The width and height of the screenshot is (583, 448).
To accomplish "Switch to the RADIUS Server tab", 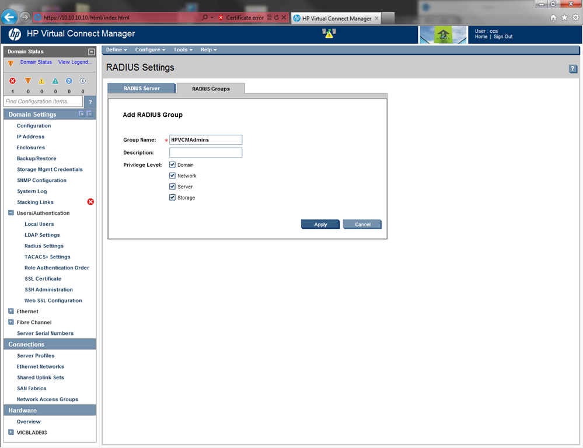I will pos(141,88).
